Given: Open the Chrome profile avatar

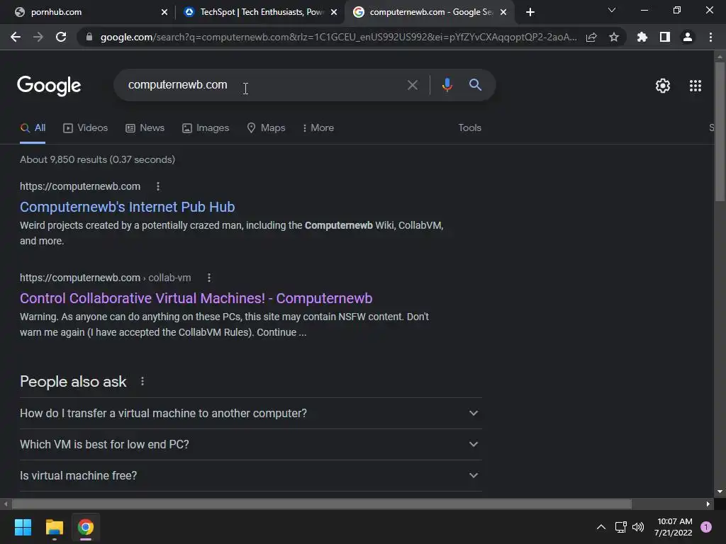Looking at the screenshot, I should [x=688, y=37].
